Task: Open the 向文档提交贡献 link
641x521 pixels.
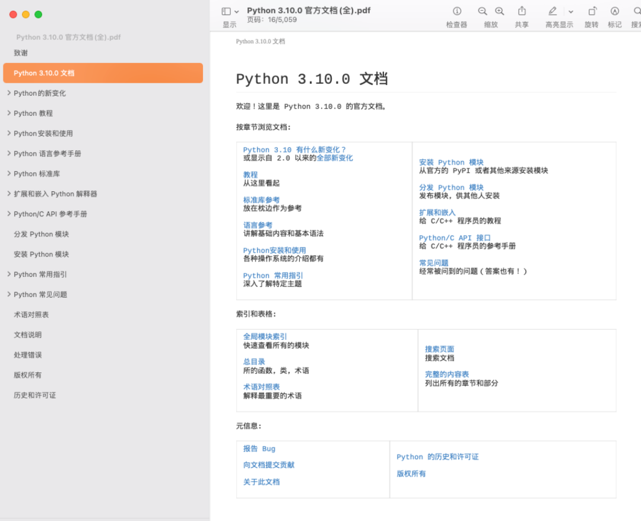Action: click(x=269, y=465)
